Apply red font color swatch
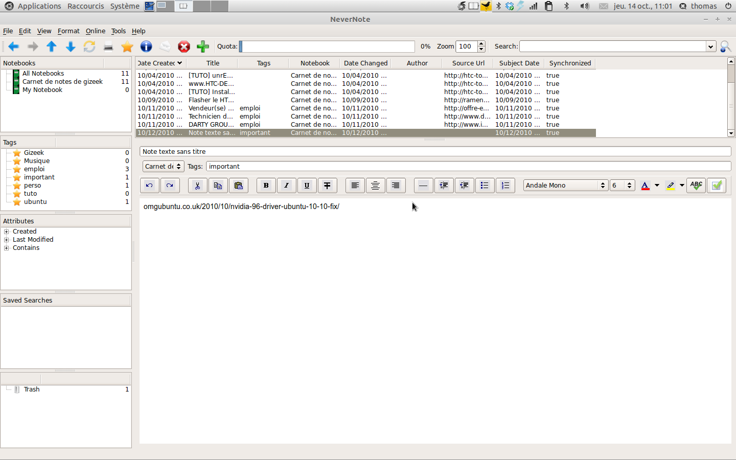 [645, 186]
